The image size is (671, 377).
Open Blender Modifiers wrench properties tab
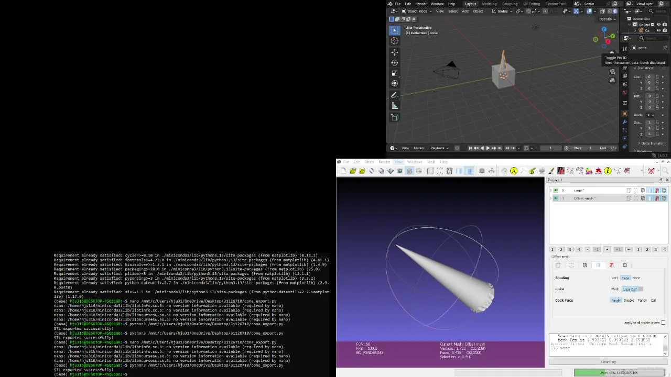click(x=625, y=121)
